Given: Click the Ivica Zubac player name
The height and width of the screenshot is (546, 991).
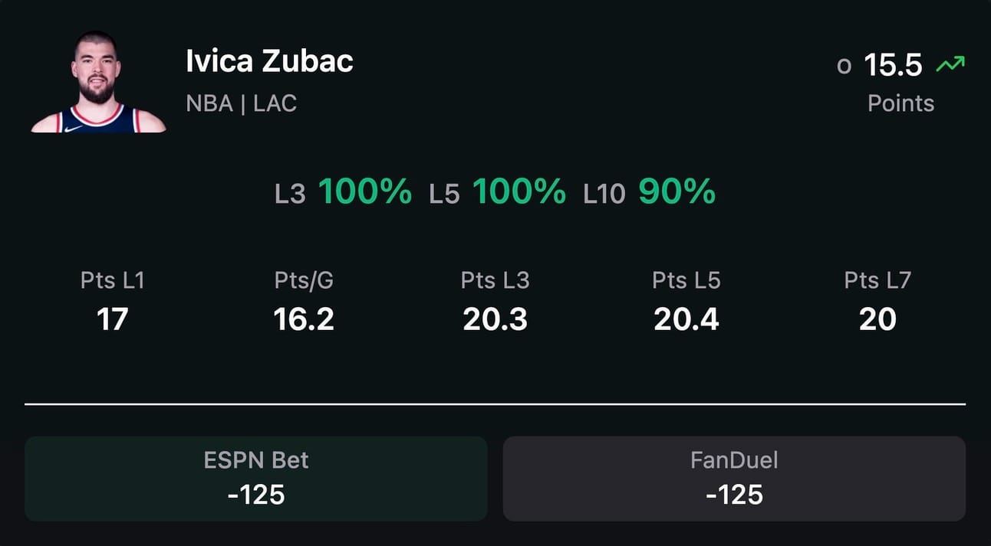Looking at the screenshot, I should click(269, 61).
